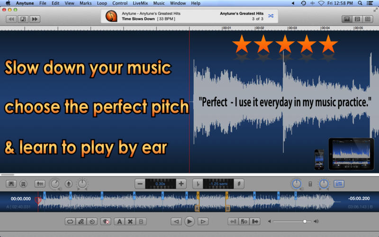Viewport: 379px width, 237px height.
Task: Show the waveform-only view layout icon
Action: point(347,19)
